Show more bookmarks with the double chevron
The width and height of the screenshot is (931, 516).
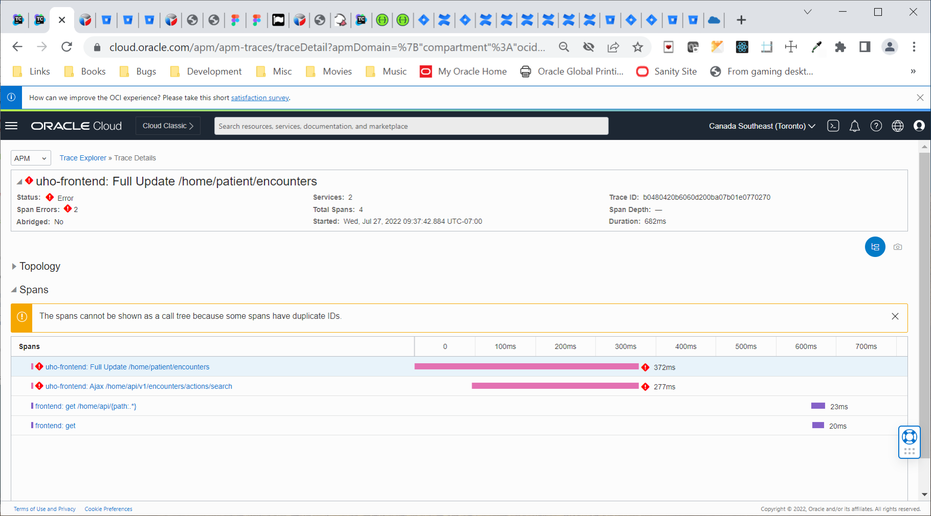(x=913, y=72)
